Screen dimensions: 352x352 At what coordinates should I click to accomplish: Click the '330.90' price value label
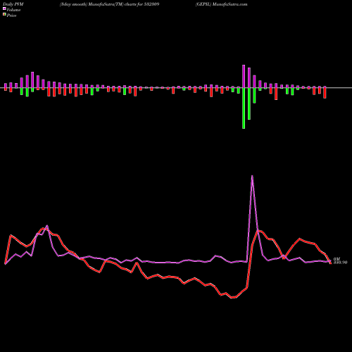click(x=340, y=263)
